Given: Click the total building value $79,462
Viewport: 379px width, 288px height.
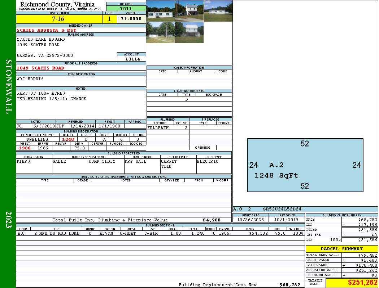Looking at the screenshot, I should 368,255.
